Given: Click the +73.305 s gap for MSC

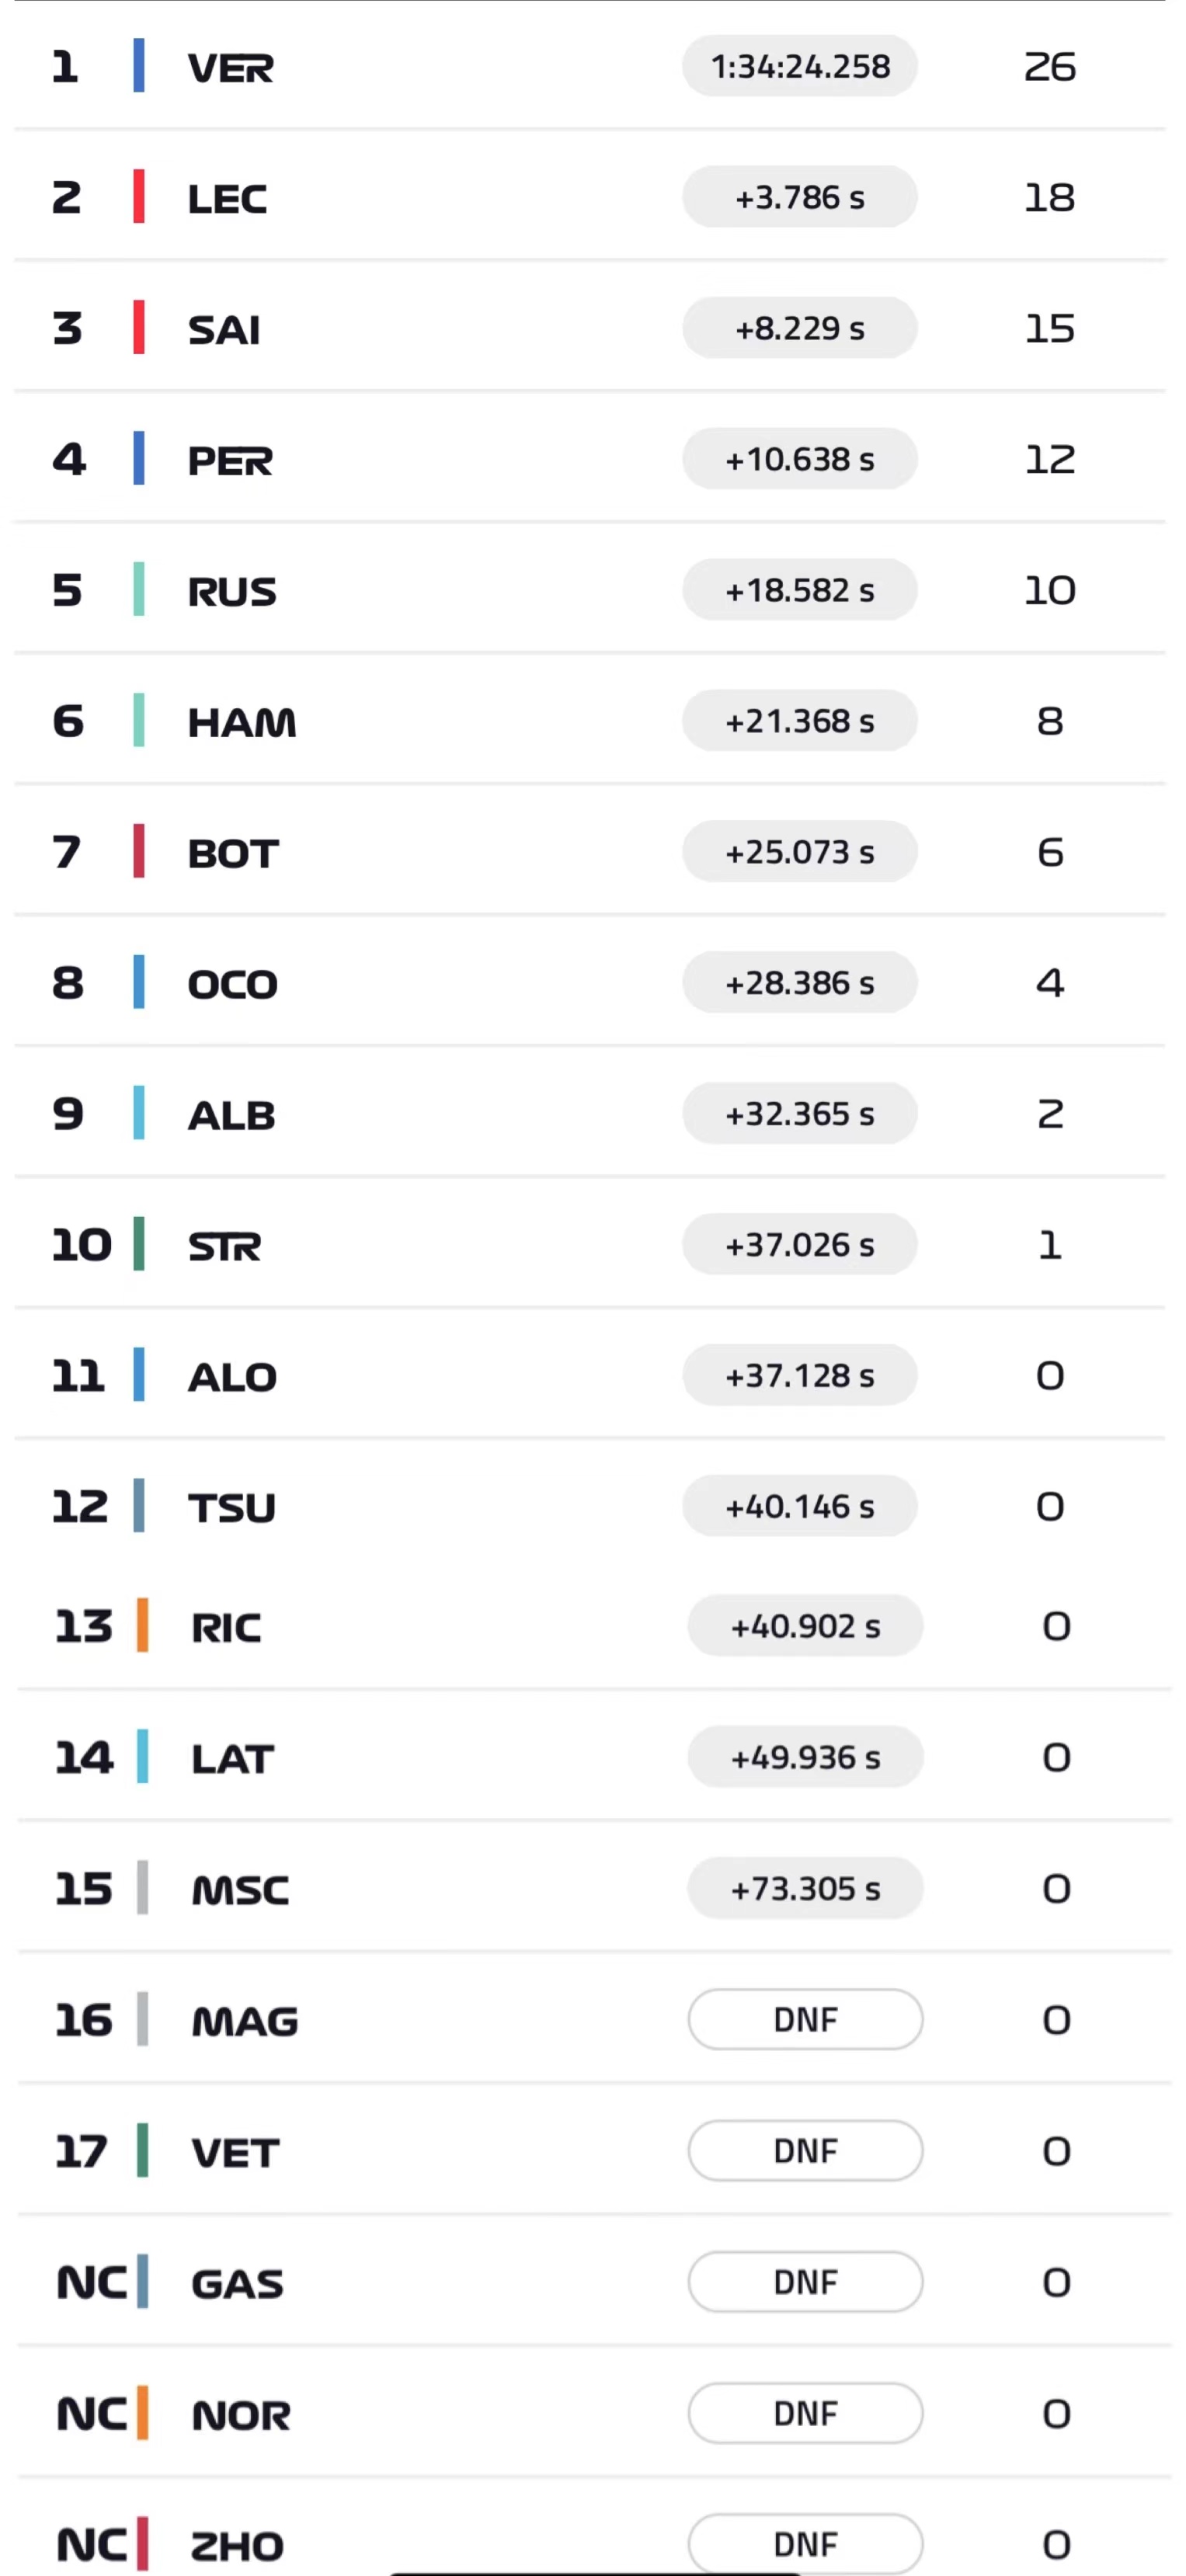Looking at the screenshot, I should click(805, 1889).
